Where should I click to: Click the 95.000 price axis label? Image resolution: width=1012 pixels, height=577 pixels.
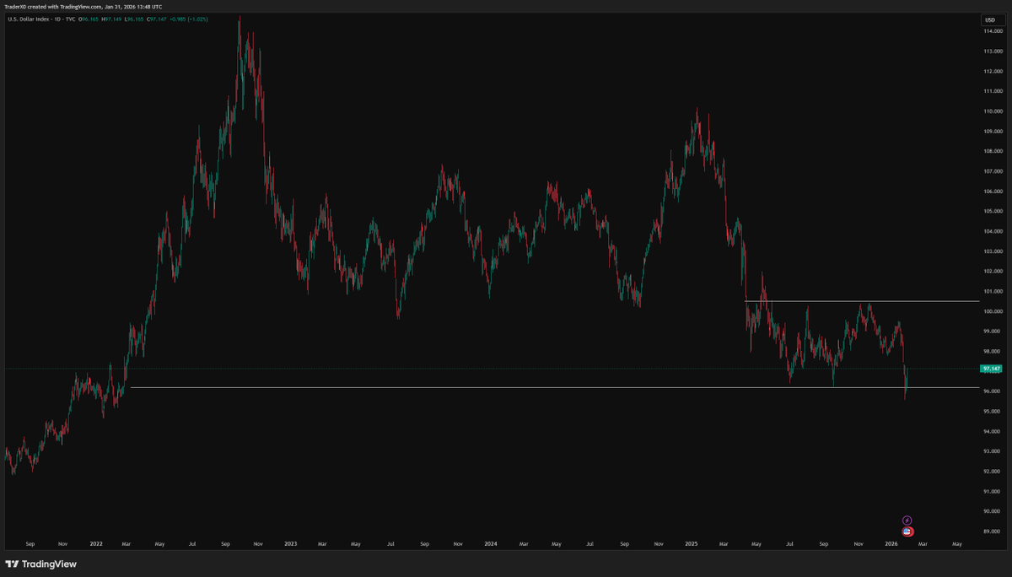pyautogui.click(x=992, y=412)
